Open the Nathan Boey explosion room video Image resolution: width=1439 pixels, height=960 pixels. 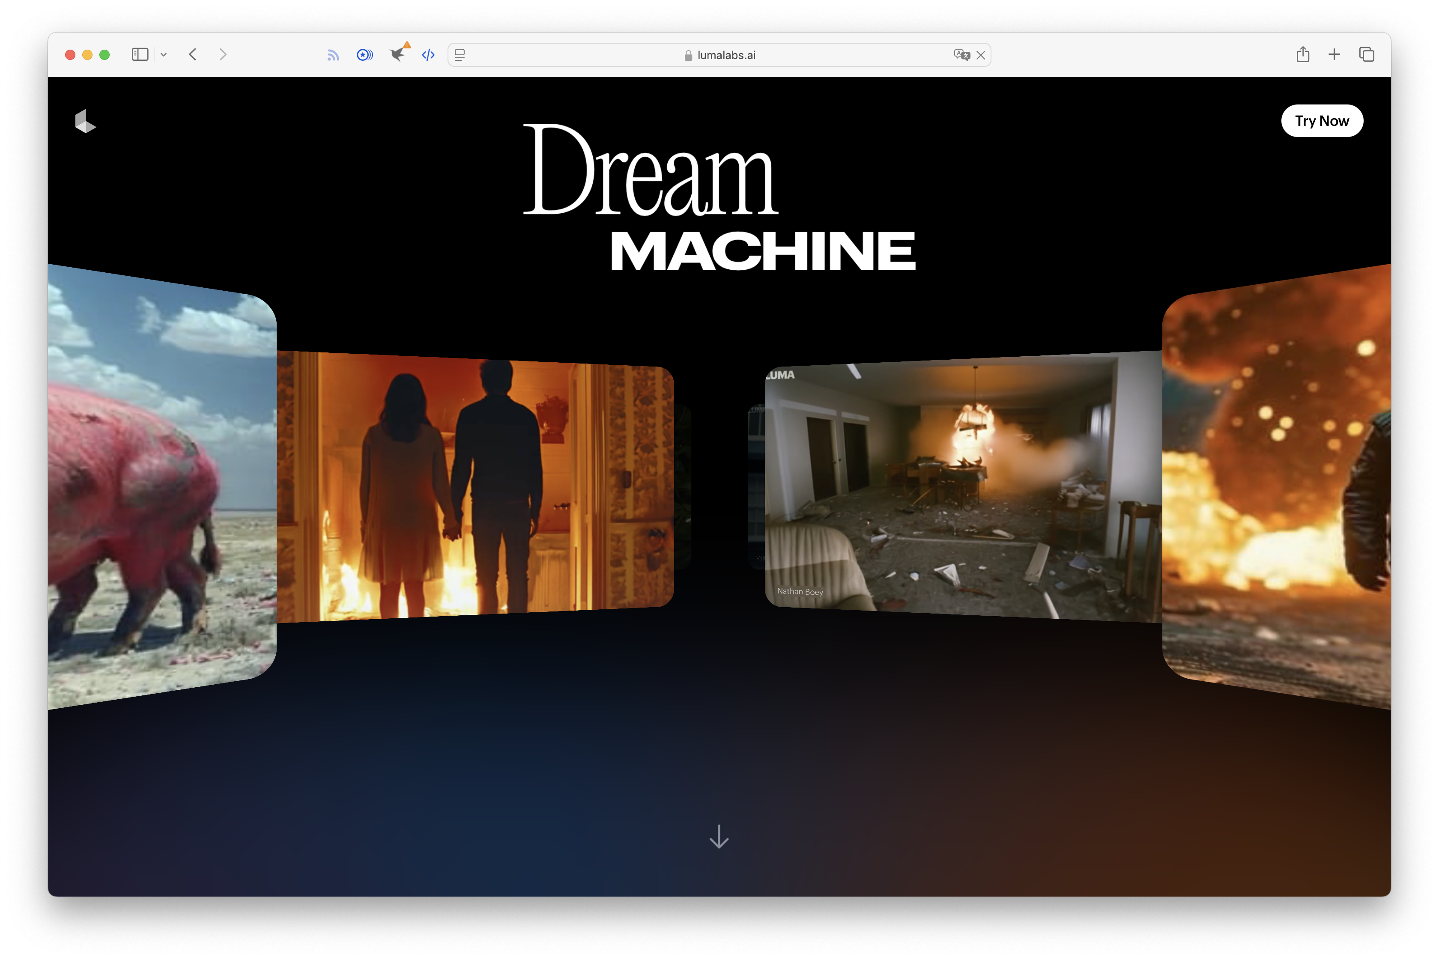pos(963,487)
